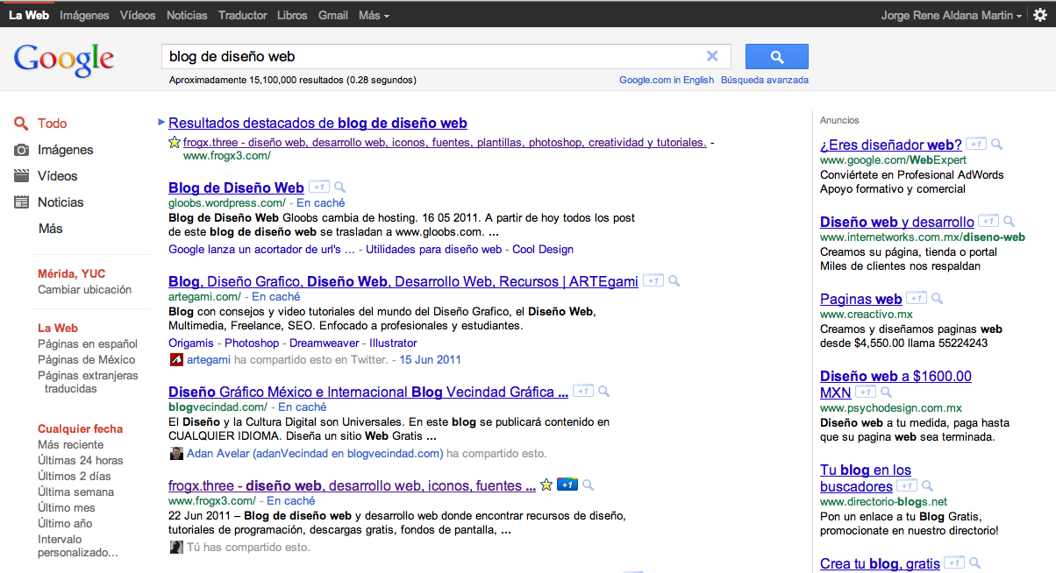Click magnifier on ¿Eres diseñador web? ad

click(997, 145)
